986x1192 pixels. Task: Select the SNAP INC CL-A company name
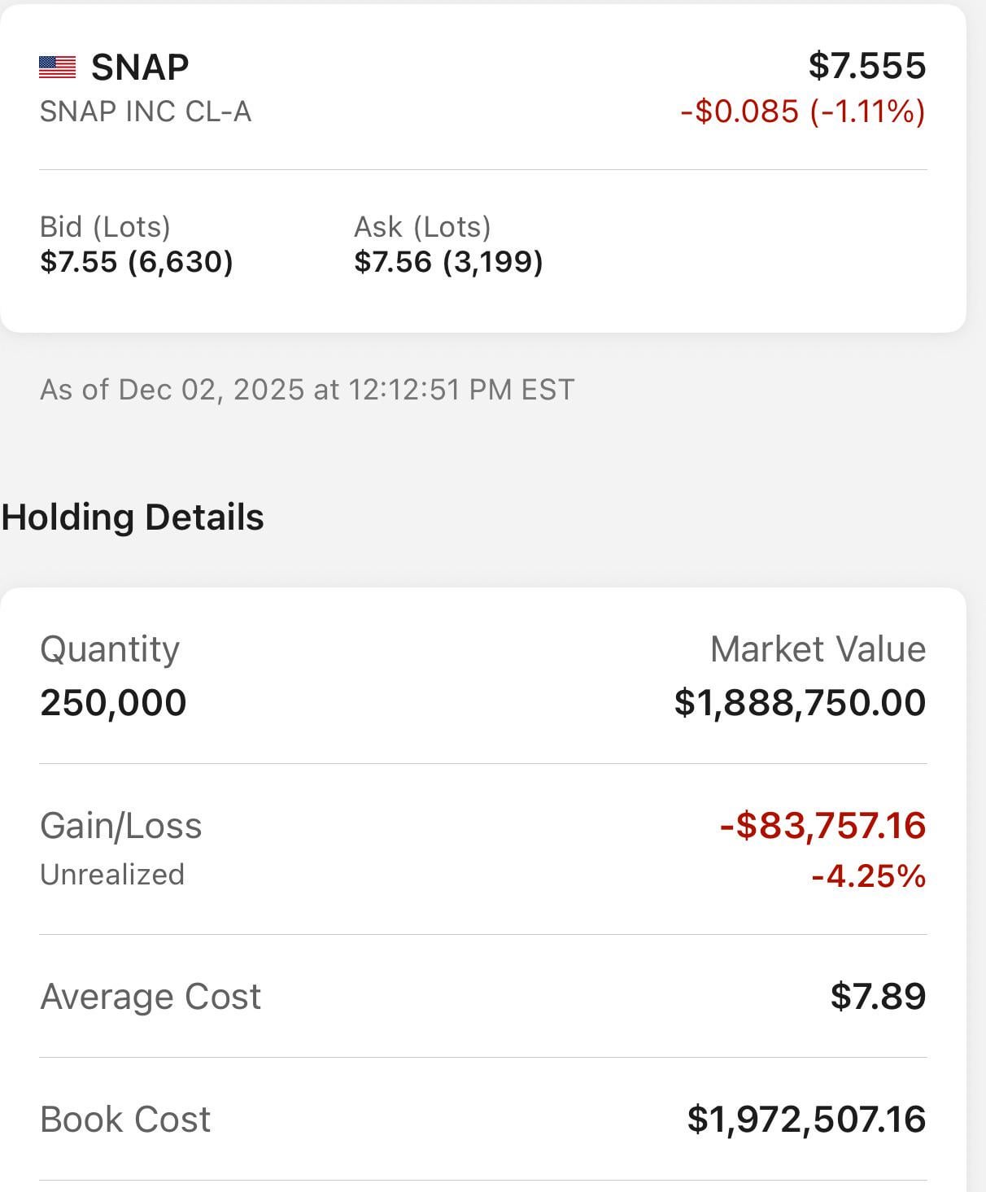tap(146, 111)
